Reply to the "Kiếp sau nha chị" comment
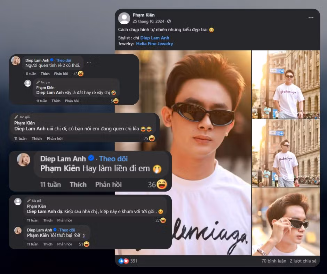 coord(64,220)
